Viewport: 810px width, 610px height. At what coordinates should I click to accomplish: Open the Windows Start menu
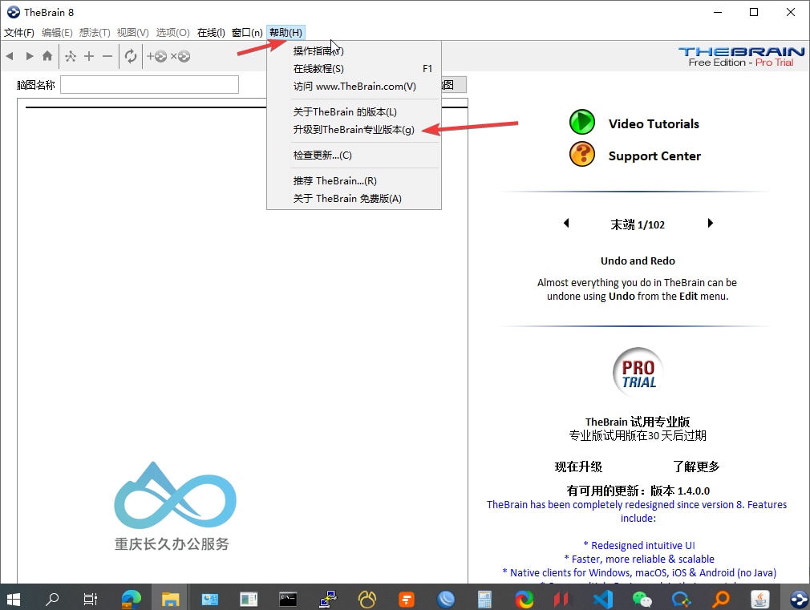(x=14, y=599)
